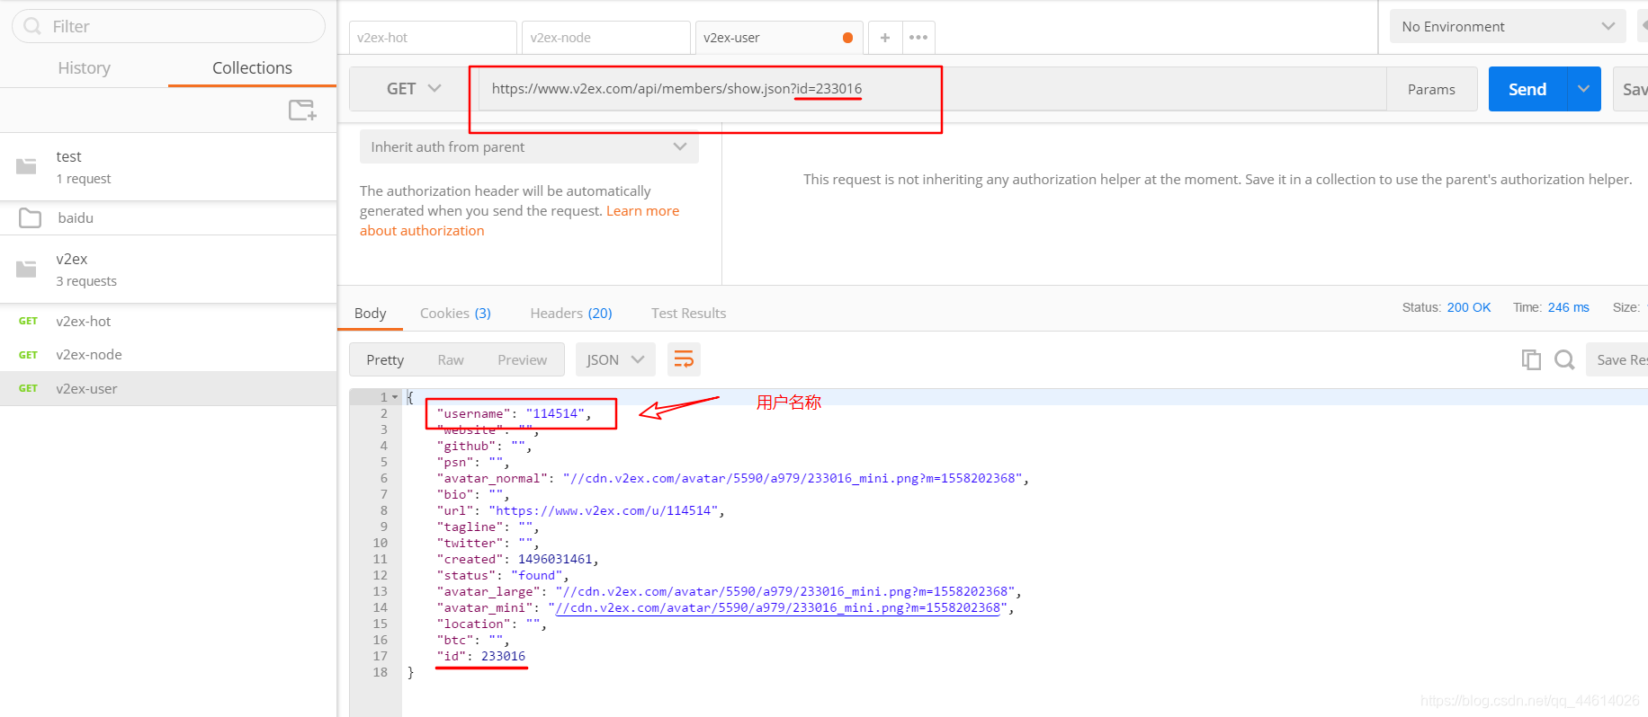Select the v2ex-hot request tab
1648x717 pixels.
433,38
